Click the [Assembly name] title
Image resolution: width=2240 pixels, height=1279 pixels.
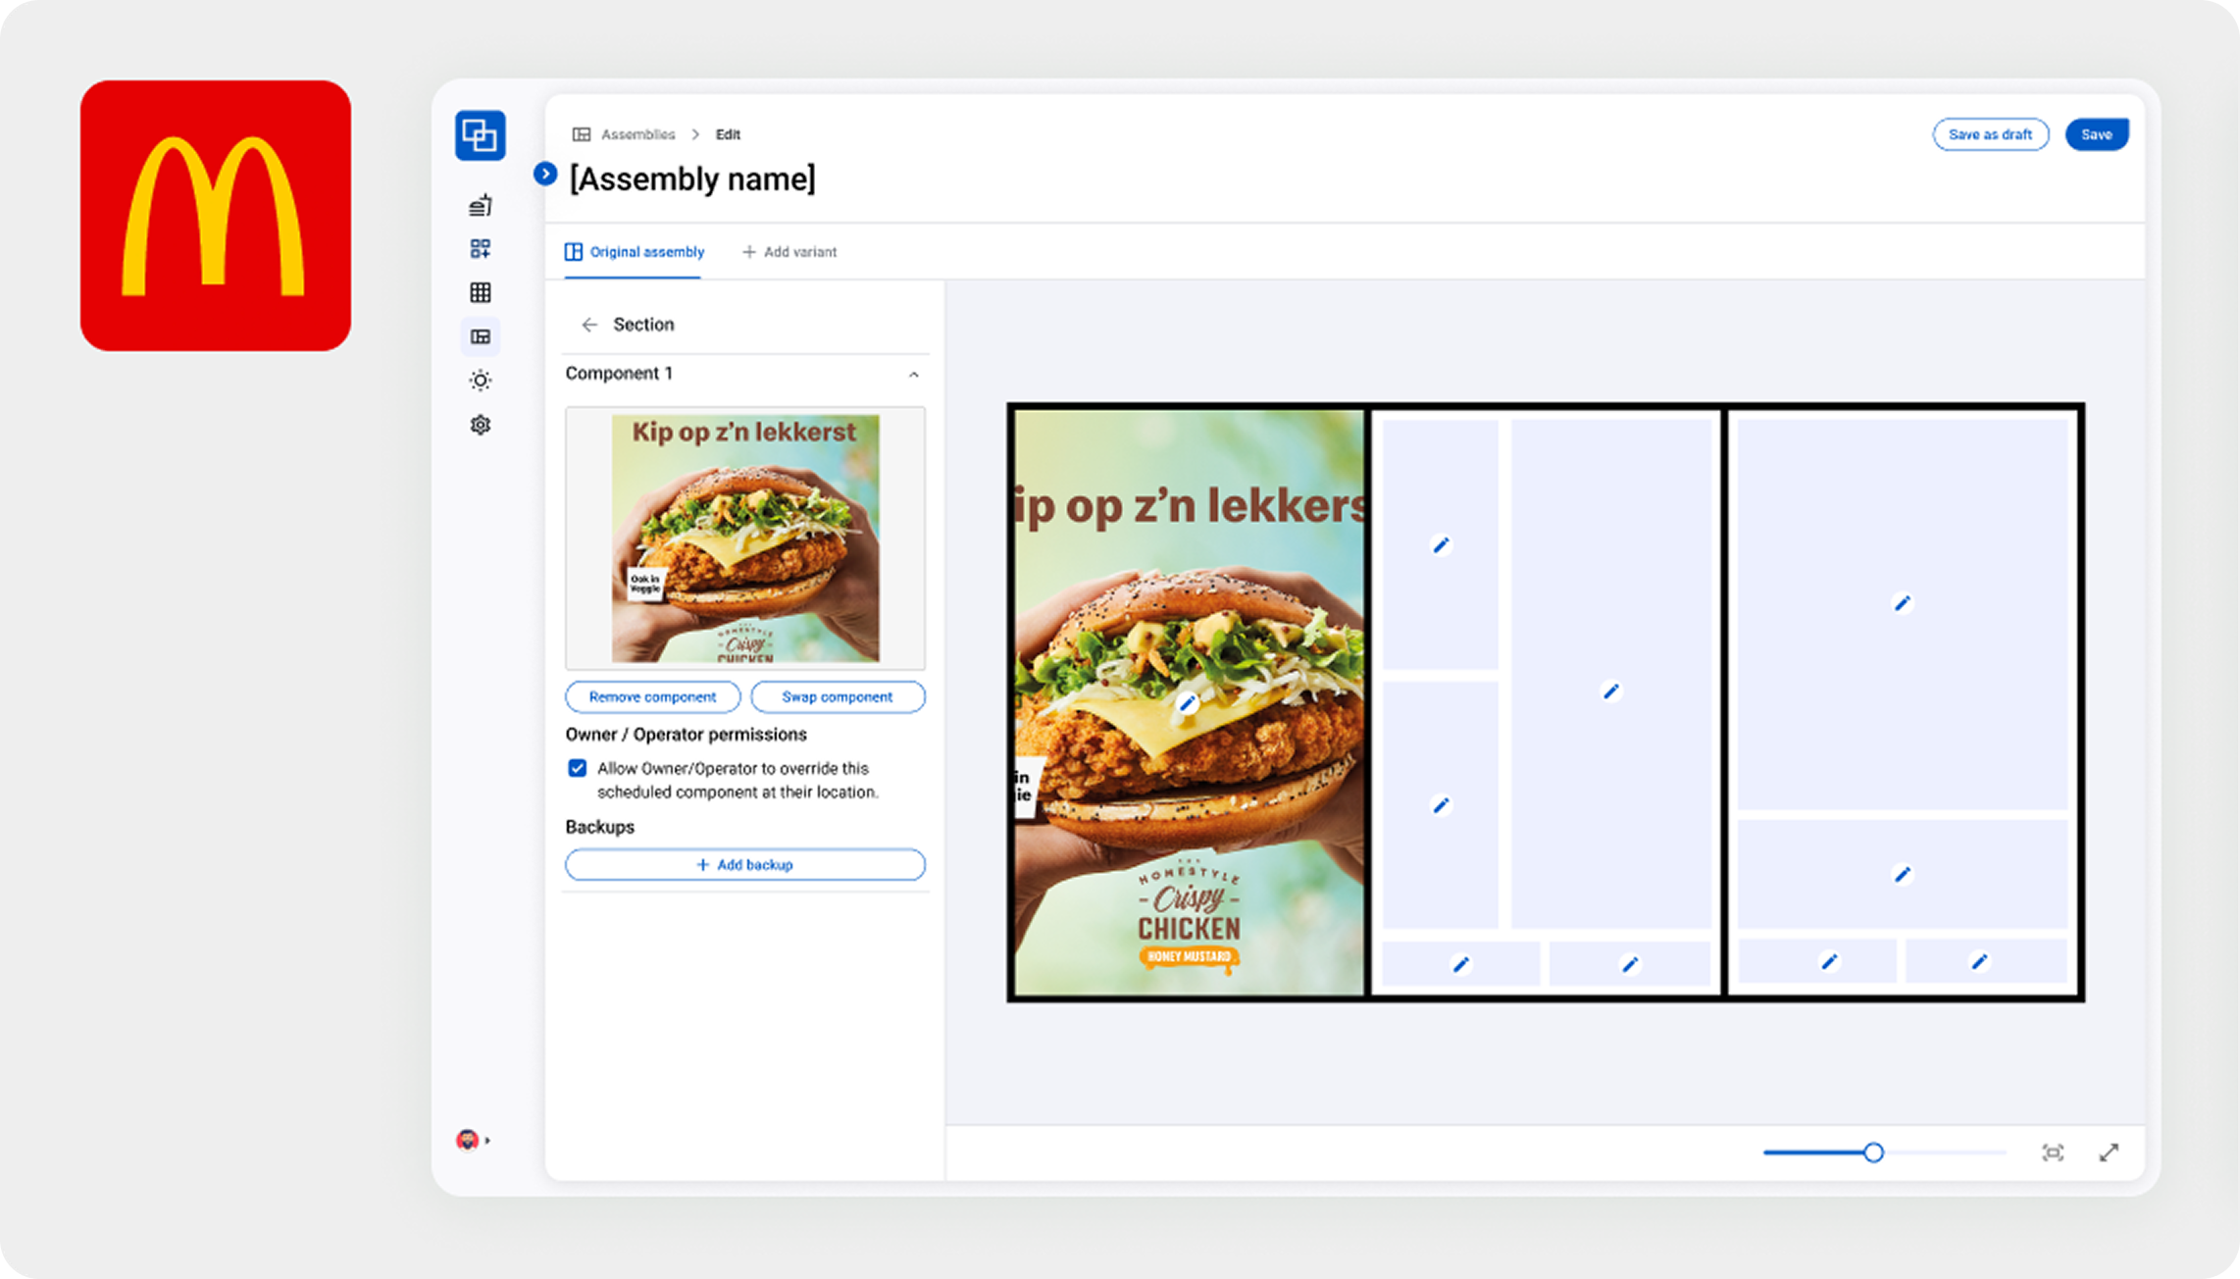click(692, 179)
